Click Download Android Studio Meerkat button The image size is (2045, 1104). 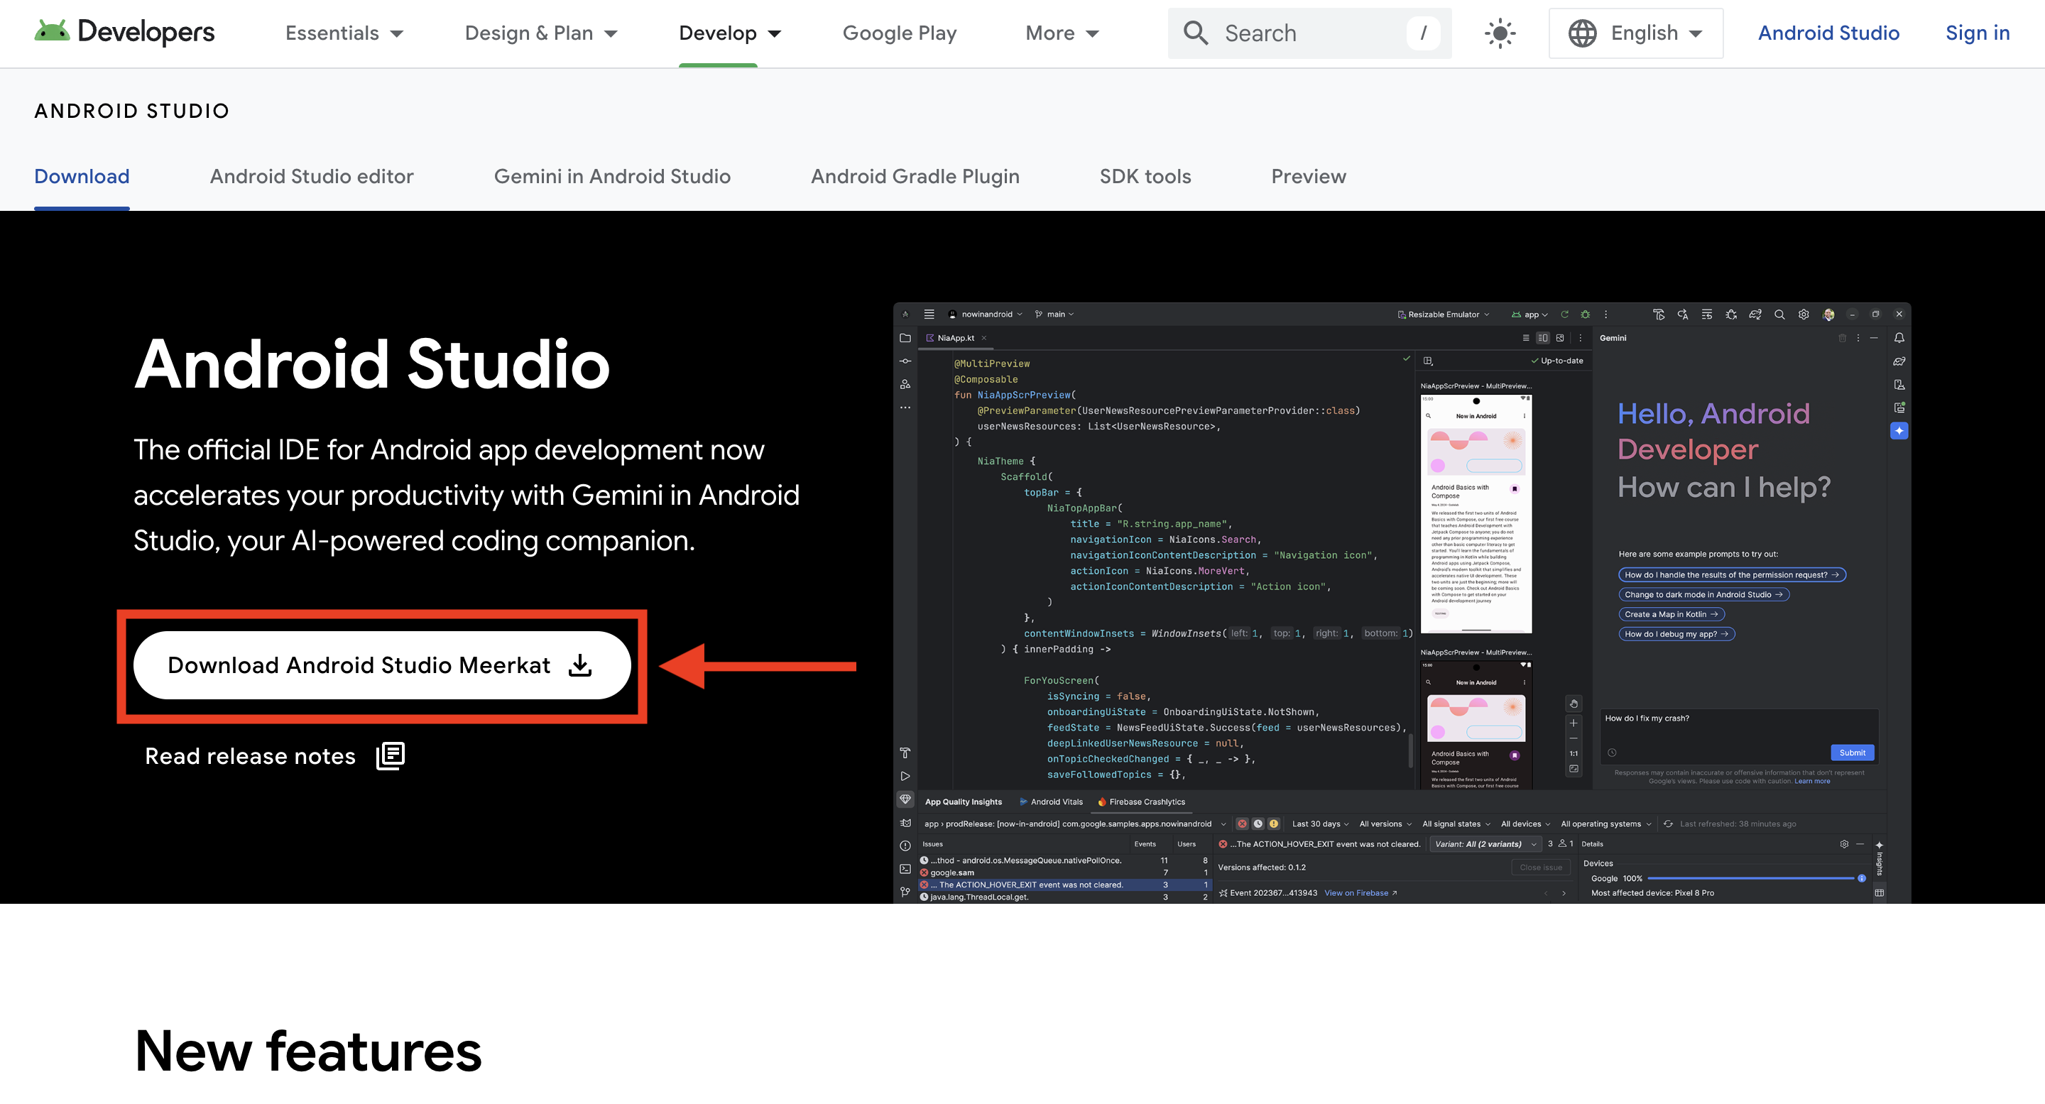(x=382, y=665)
